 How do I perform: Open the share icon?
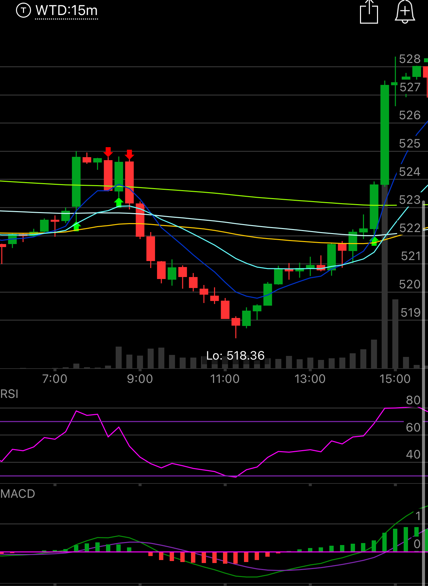[369, 12]
